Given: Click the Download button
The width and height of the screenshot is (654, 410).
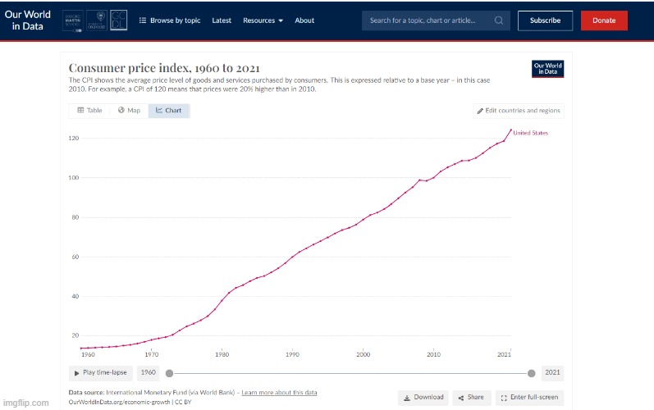Looking at the screenshot, I should 423,397.
